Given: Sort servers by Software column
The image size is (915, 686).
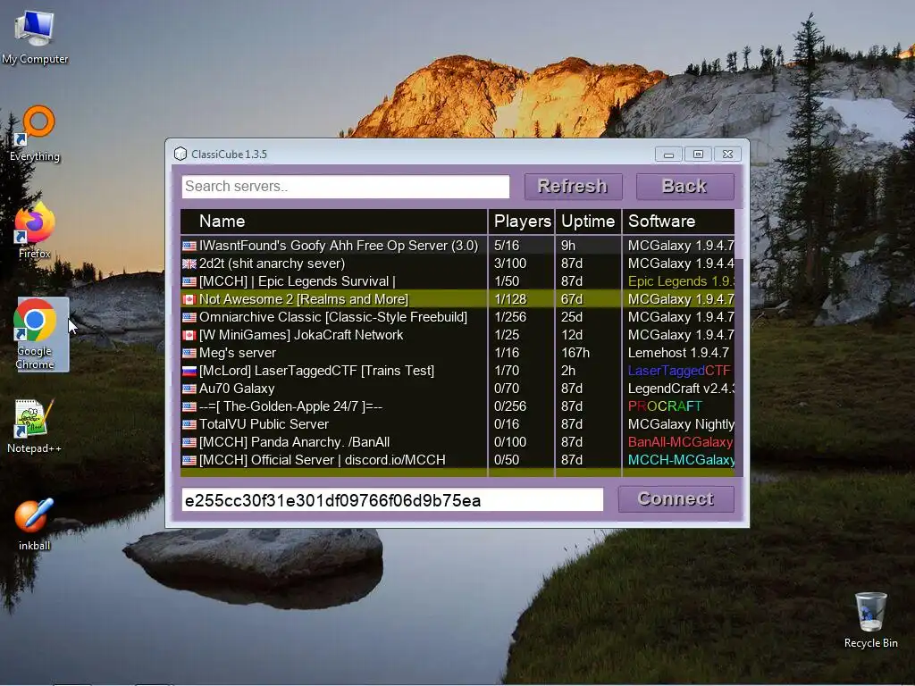Looking at the screenshot, I should pos(679,222).
